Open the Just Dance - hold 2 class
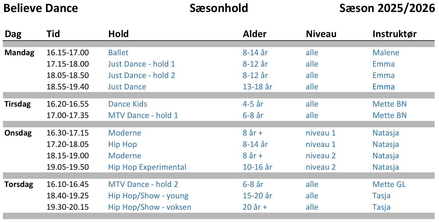Viewport: 439px width, 222px height. (x=141, y=75)
